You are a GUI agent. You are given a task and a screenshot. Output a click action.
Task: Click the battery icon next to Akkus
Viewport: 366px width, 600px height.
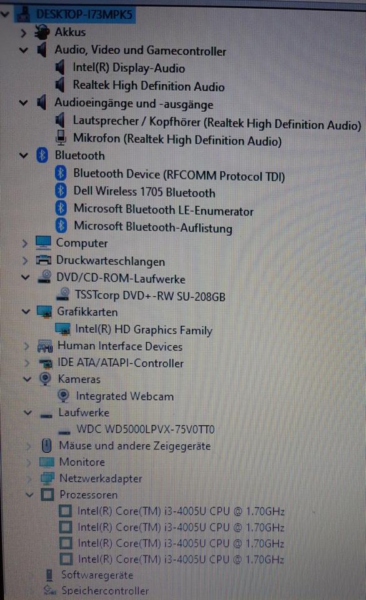tap(42, 32)
